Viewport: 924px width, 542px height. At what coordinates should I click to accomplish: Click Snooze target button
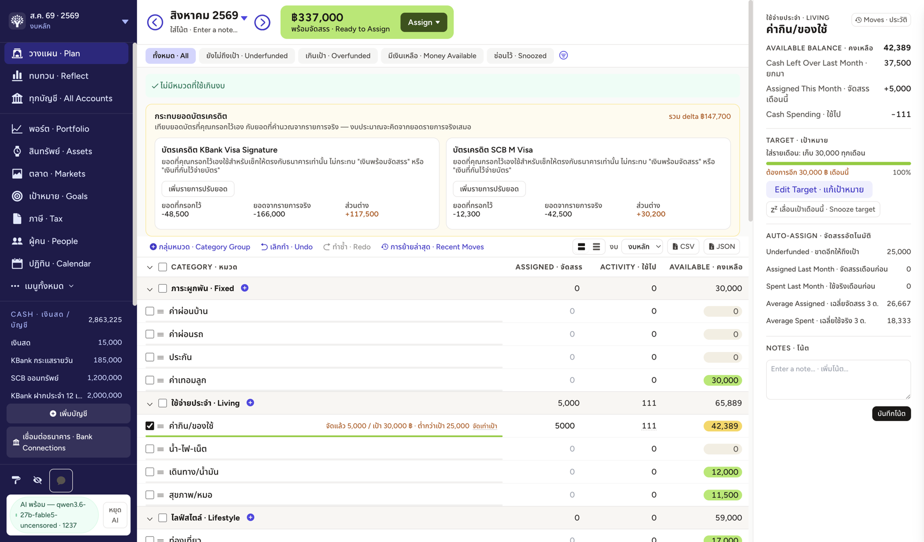823,209
